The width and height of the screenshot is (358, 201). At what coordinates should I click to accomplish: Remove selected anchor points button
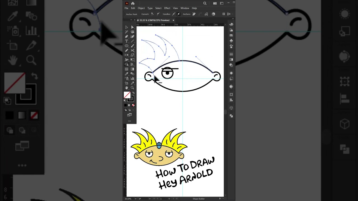194,14
